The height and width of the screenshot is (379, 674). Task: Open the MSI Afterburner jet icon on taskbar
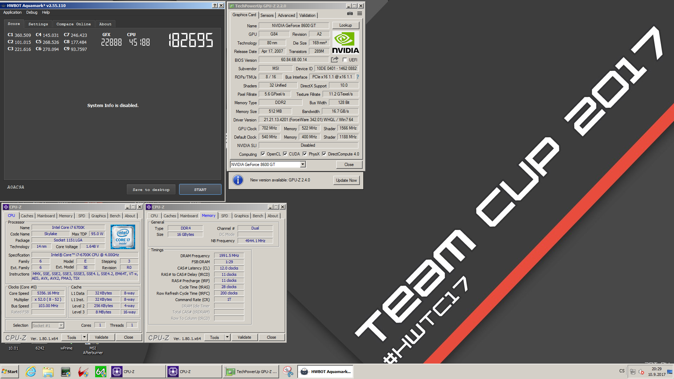(83, 372)
